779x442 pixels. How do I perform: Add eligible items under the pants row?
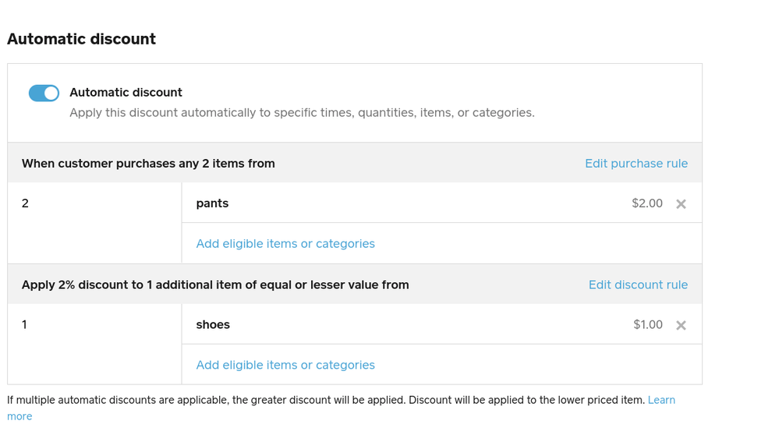click(285, 244)
